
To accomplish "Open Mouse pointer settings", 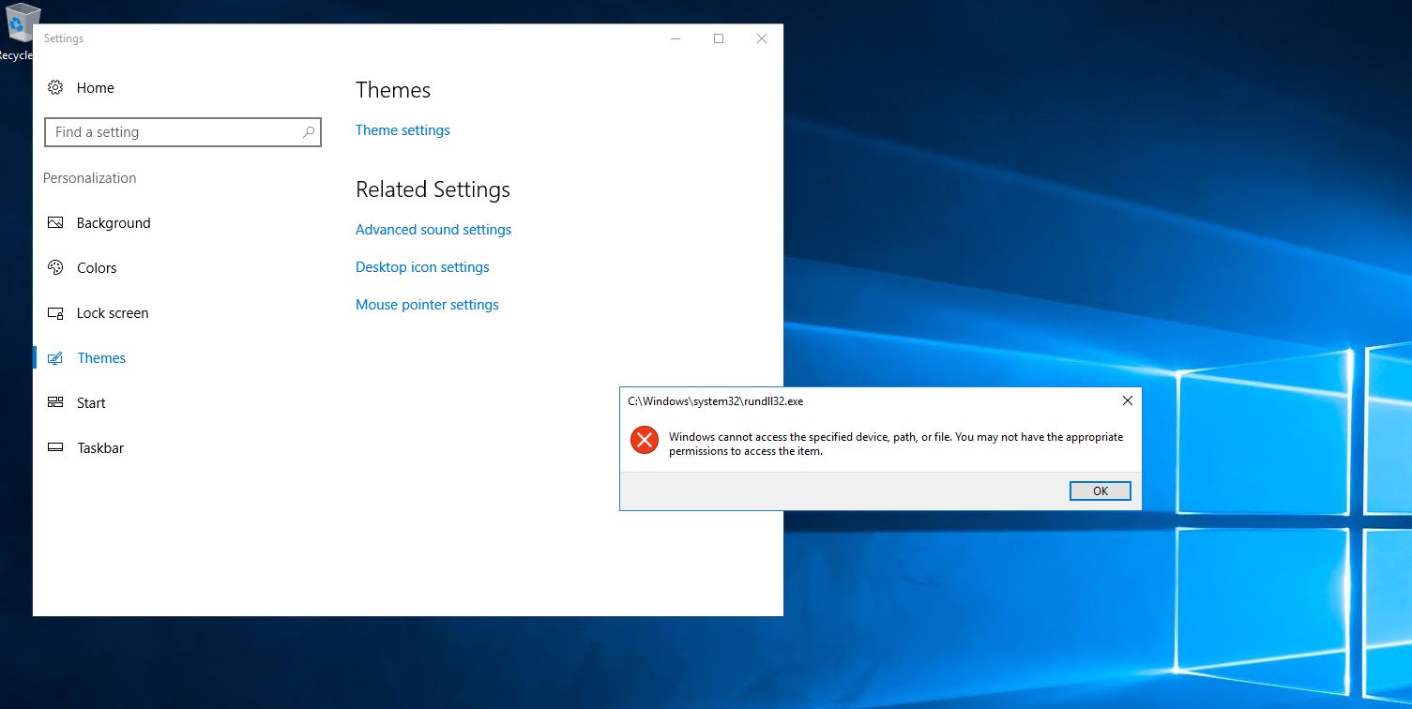I will [427, 304].
